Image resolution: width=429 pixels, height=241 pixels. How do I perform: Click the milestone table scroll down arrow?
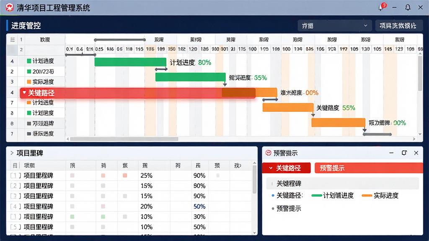click(x=254, y=233)
